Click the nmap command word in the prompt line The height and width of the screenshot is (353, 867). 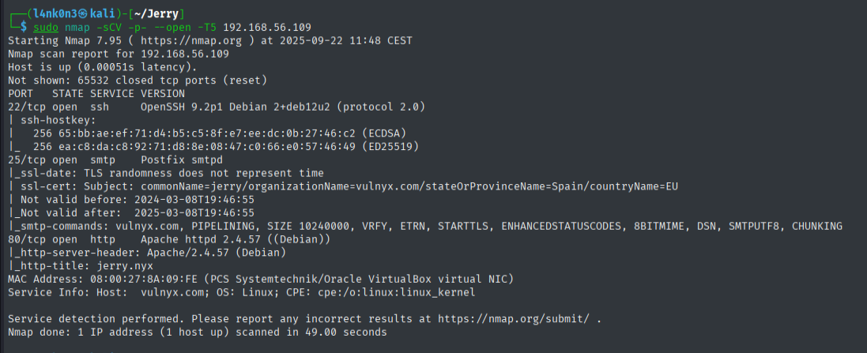coord(79,27)
